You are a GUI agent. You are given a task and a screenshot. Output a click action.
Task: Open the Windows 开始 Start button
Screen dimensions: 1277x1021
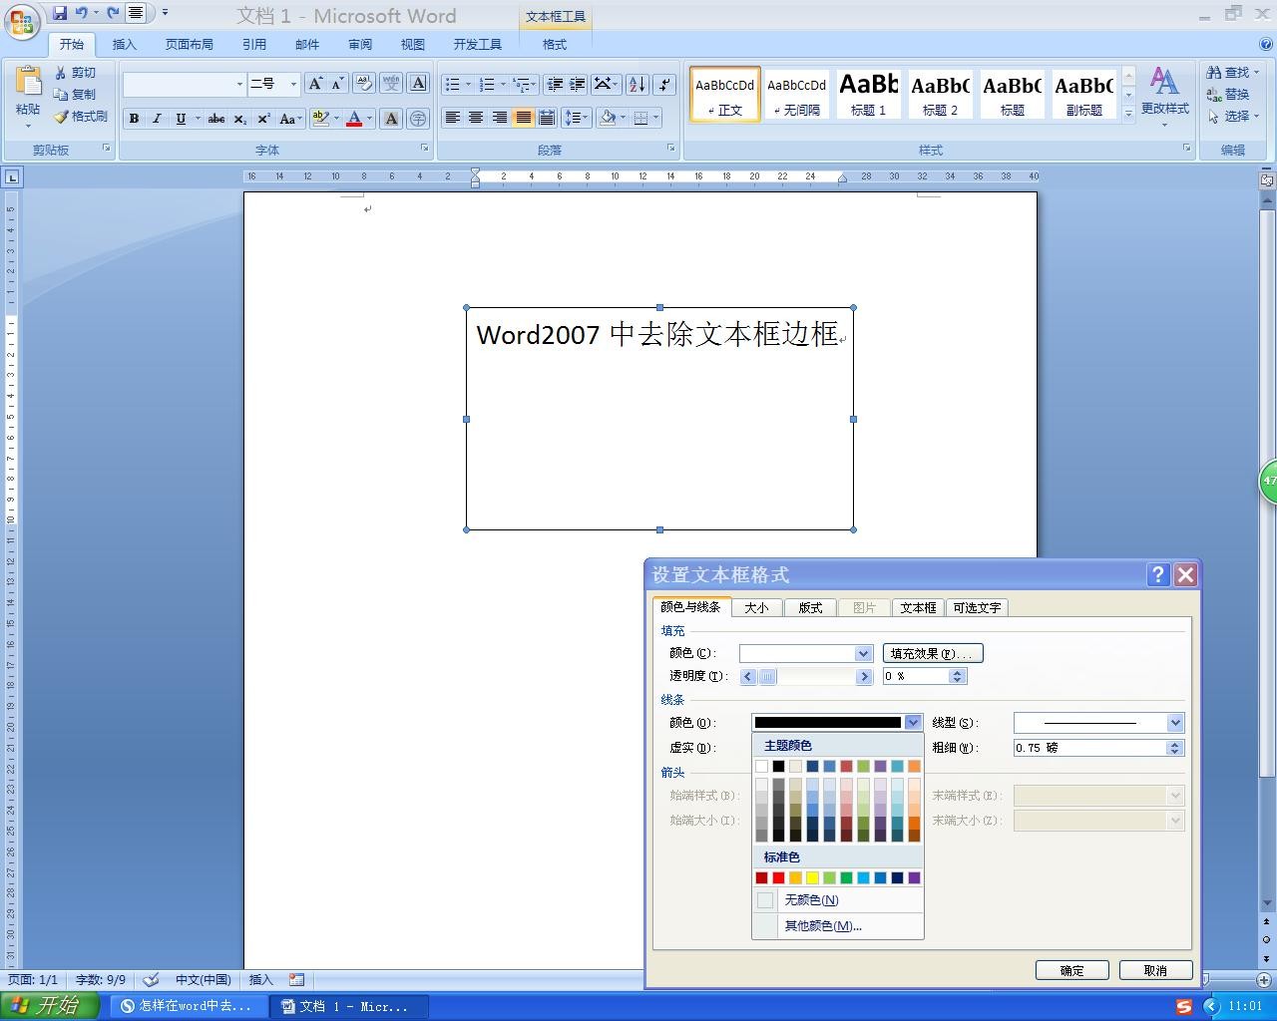50,1006
